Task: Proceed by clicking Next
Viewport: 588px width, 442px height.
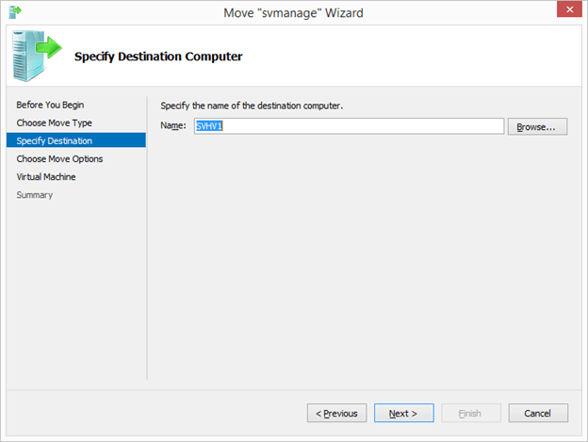Action: (403, 413)
